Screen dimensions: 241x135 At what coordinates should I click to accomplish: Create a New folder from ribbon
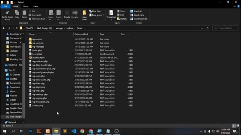point(84,15)
